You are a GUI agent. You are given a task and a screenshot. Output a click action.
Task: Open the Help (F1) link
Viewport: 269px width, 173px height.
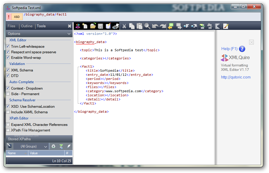229,49
